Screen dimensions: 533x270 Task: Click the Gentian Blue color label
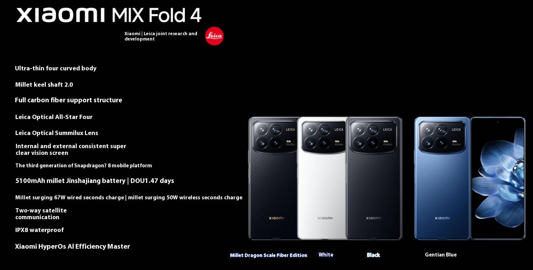441,255
